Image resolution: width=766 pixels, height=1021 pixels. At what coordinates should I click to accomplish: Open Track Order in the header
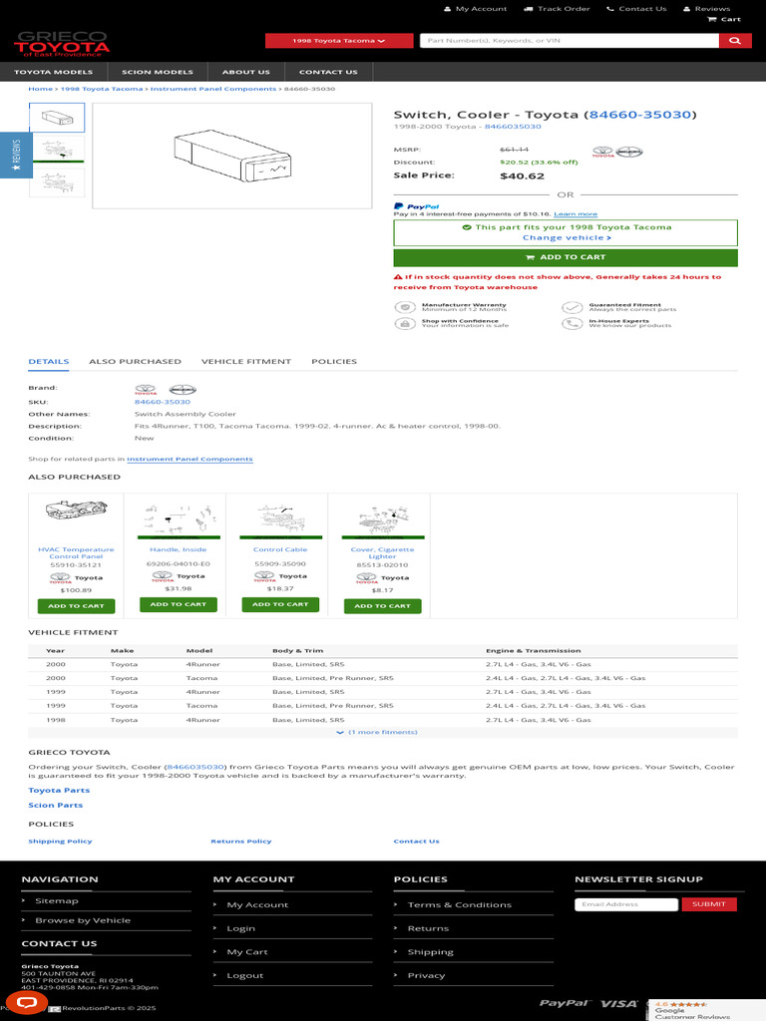pyautogui.click(x=558, y=8)
